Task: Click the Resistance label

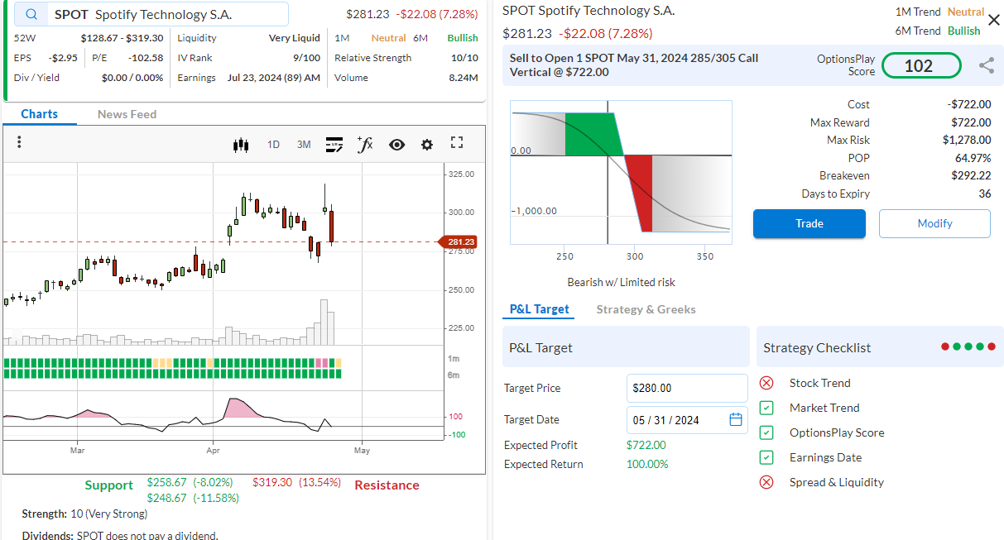Action: click(x=387, y=485)
